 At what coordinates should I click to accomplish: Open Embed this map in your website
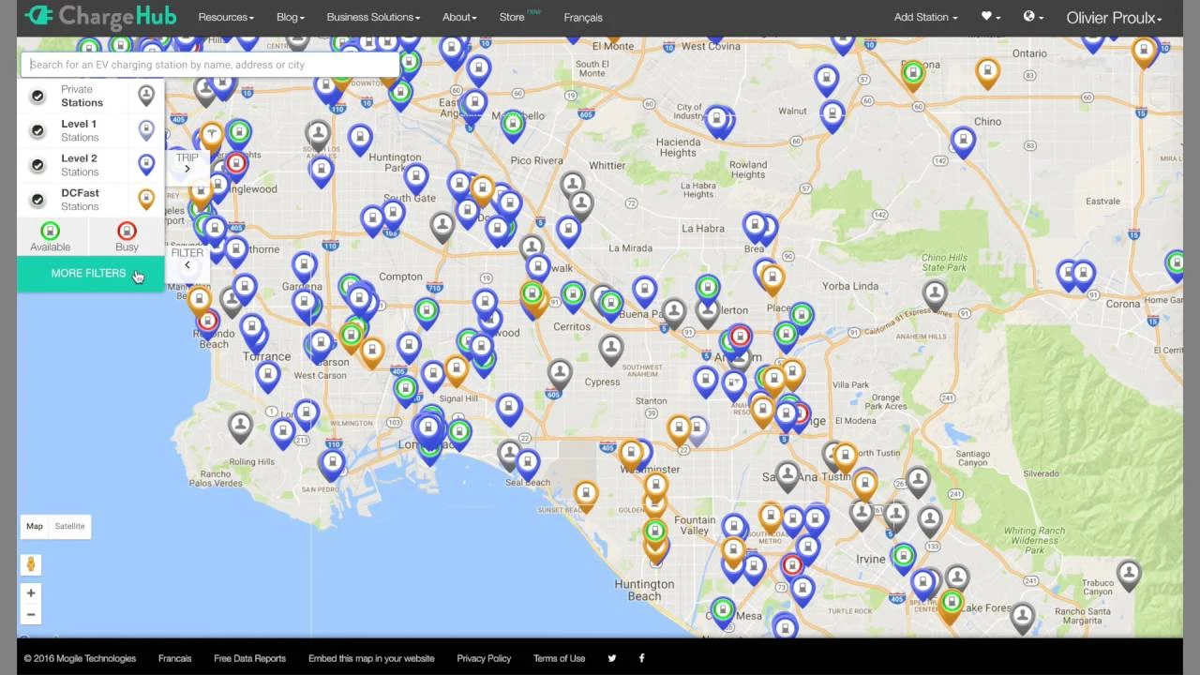[371, 658]
